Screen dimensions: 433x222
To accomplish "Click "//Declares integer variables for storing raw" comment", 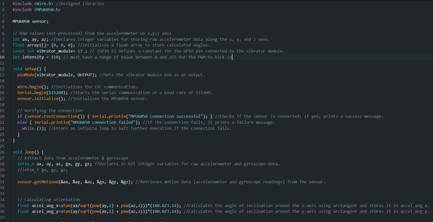I will point(104,39).
